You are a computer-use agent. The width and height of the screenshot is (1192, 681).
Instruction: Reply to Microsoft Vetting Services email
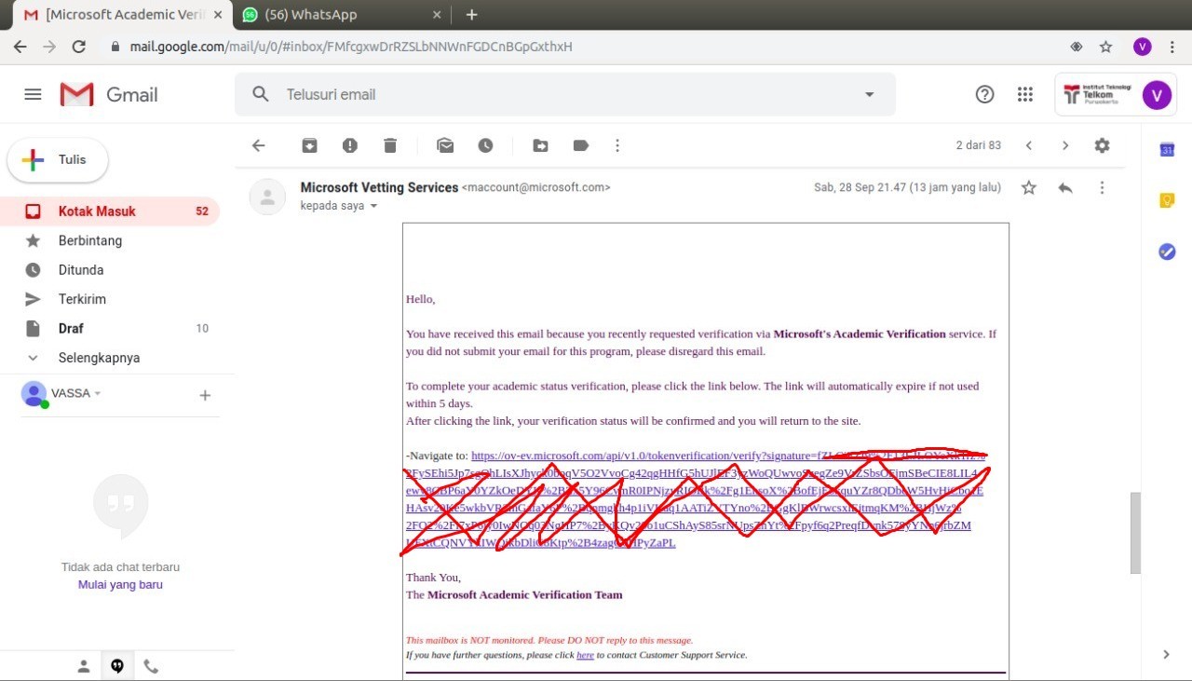pyautogui.click(x=1065, y=187)
